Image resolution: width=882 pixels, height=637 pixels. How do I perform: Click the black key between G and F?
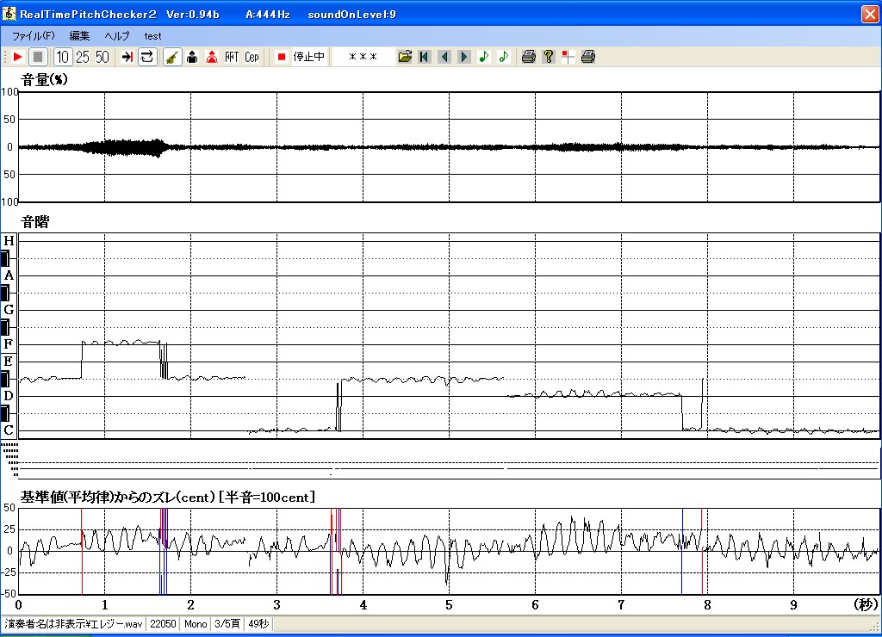[x=5, y=327]
